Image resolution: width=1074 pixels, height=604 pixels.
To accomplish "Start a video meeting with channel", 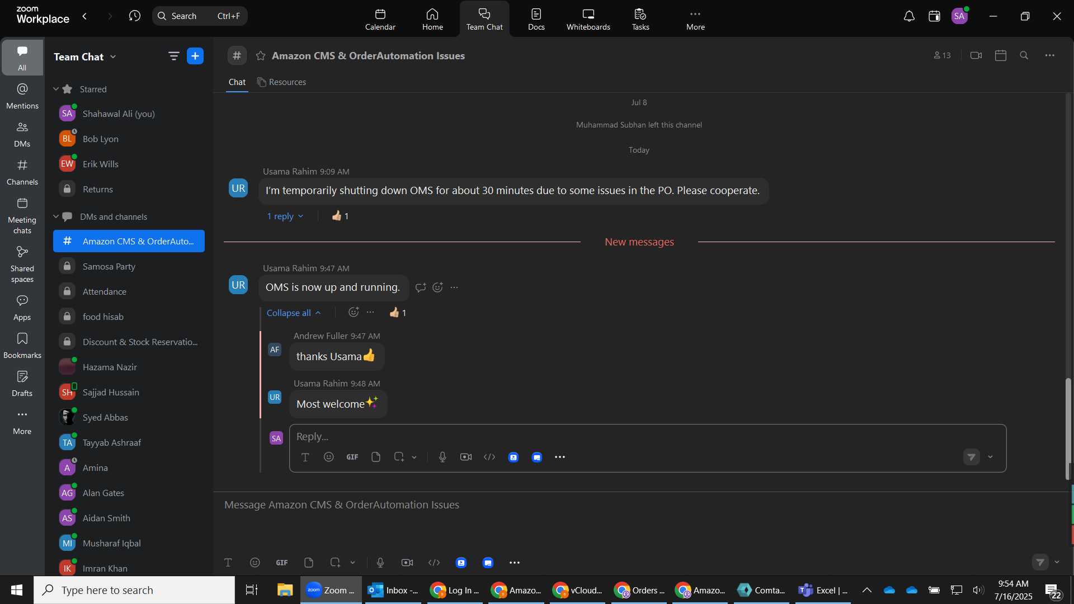I will [976, 55].
